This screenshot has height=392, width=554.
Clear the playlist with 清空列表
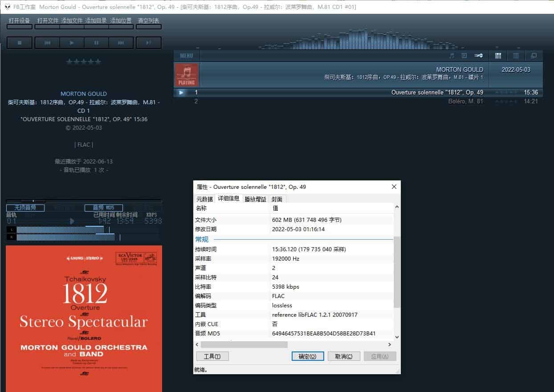point(149,23)
